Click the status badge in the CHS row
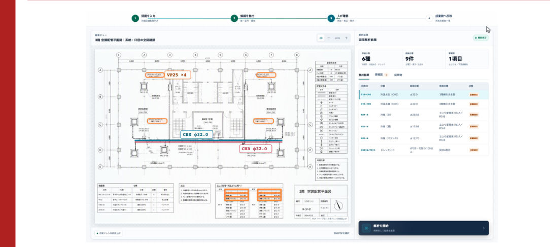 pos(473,95)
